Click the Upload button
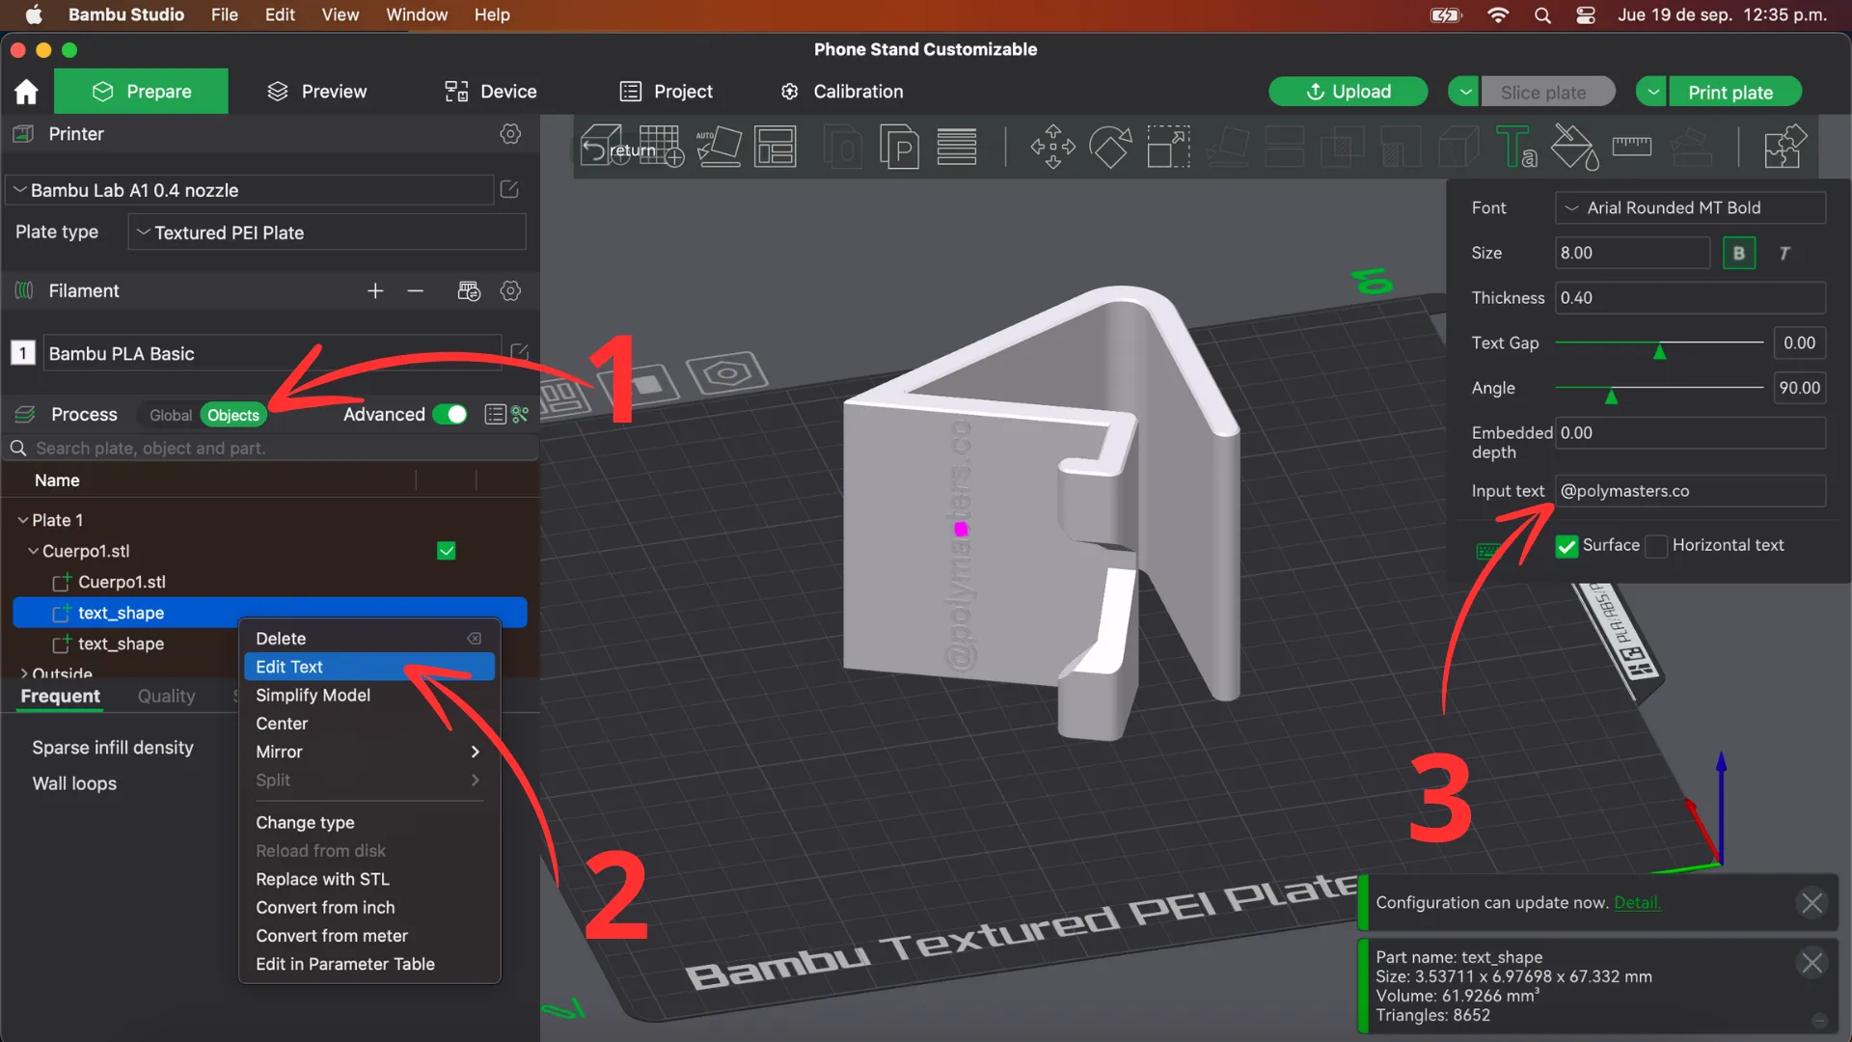The height and width of the screenshot is (1042, 1852). point(1348,92)
